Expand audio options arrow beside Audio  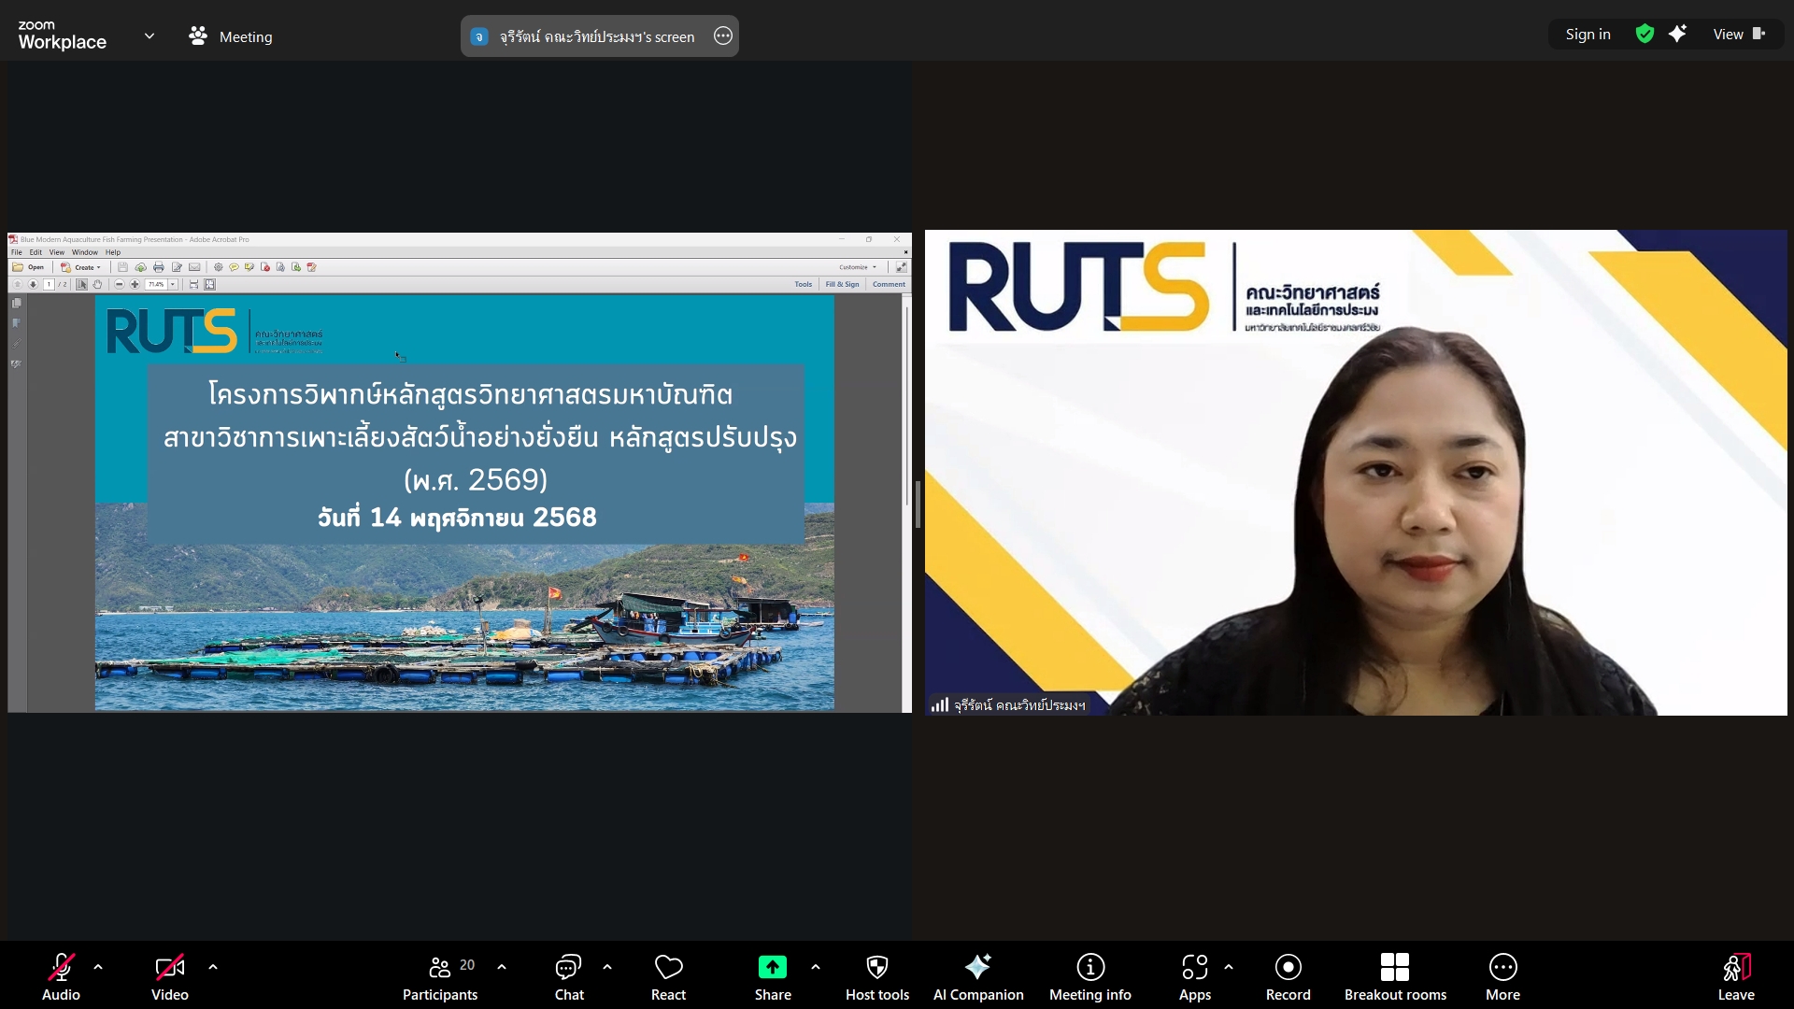pos(98,967)
